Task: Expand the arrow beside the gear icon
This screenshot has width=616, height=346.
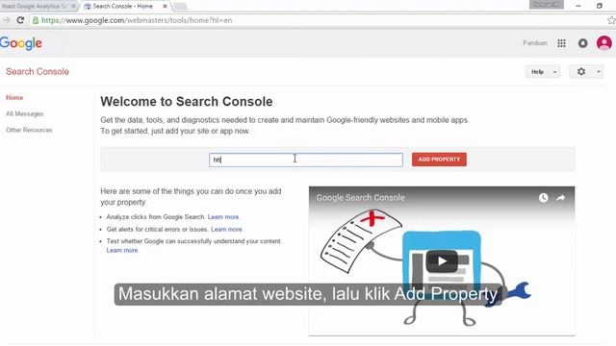Action: 599,72
